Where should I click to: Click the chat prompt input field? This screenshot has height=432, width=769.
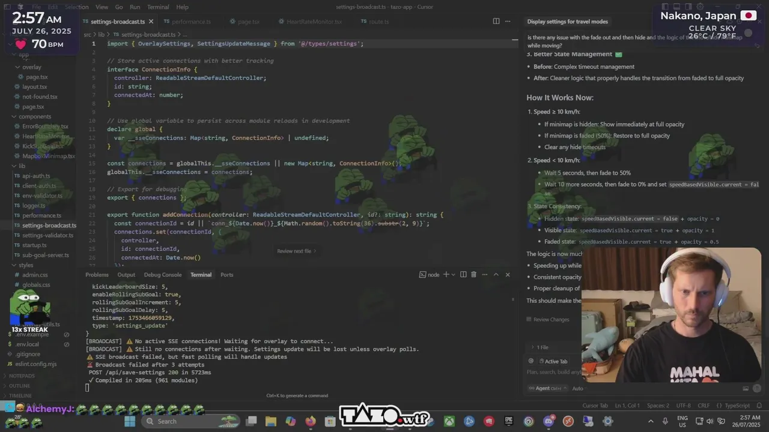(553, 372)
